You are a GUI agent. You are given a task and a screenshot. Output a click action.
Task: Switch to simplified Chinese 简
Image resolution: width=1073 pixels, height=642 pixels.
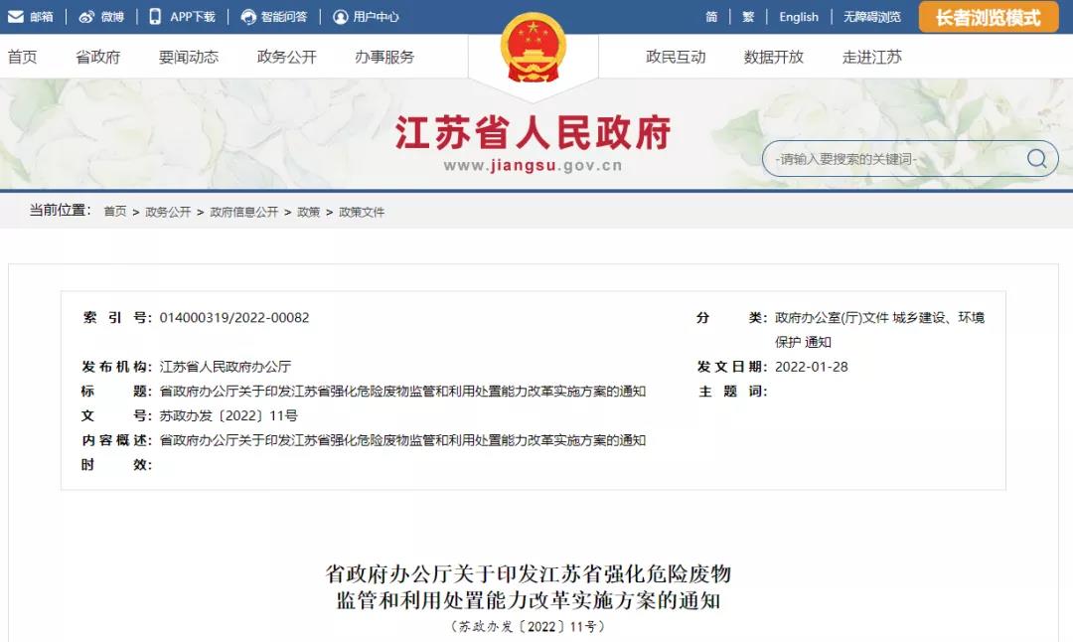(x=711, y=17)
